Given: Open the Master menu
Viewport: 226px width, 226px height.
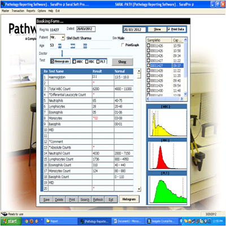Looking at the screenshot, I should 5,11.
